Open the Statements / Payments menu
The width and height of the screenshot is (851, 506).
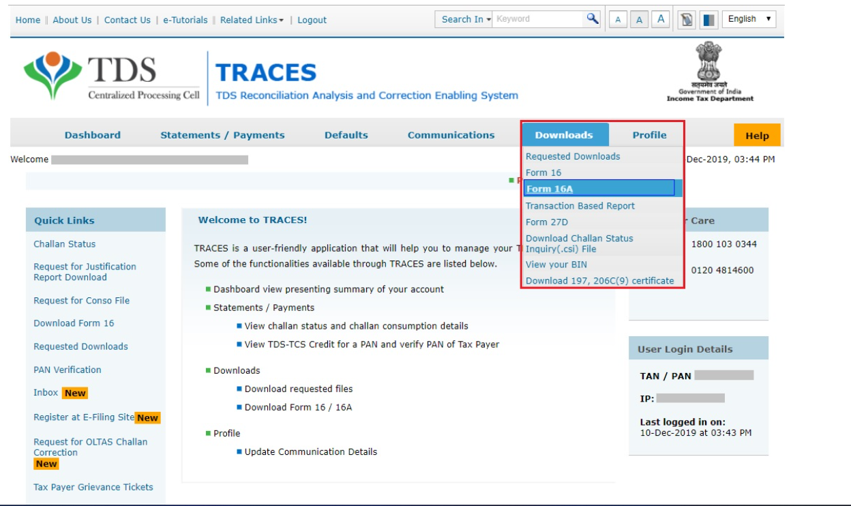click(x=222, y=135)
